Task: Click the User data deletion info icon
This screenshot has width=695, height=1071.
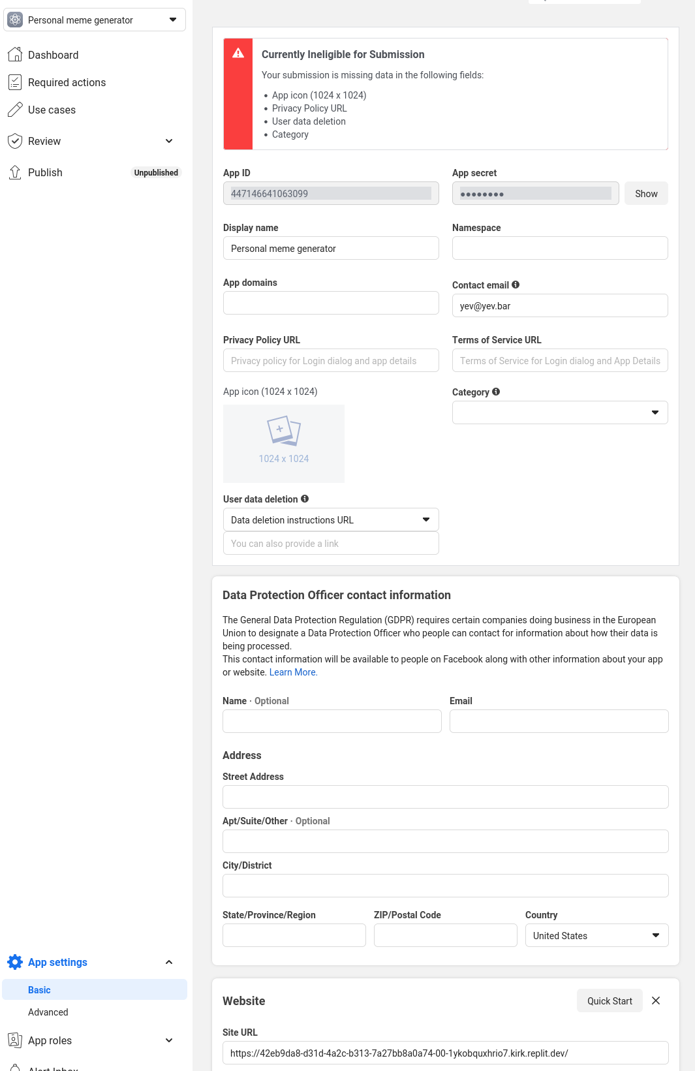Action: [305, 499]
